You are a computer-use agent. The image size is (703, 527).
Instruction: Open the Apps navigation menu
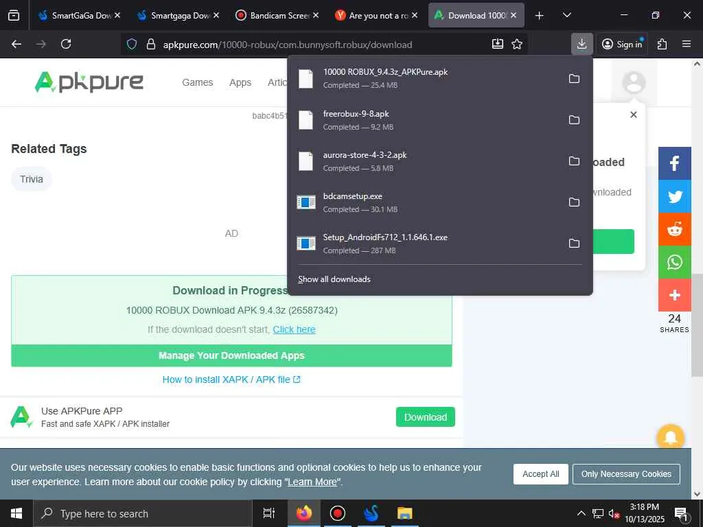pyautogui.click(x=240, y=82)
